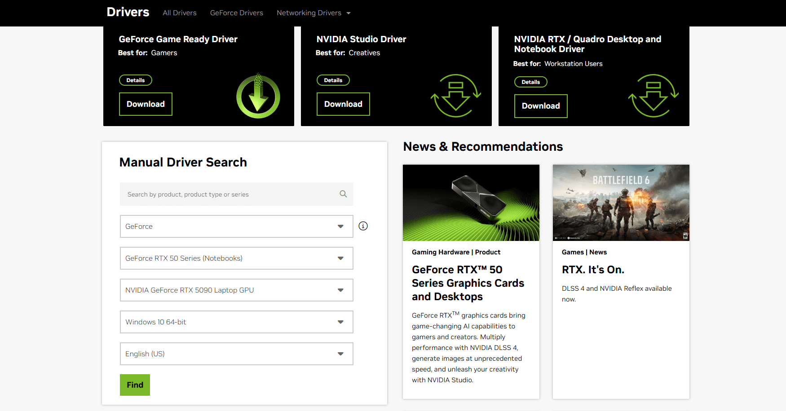Click the 'DLSS 4 and NVIDIA Reflex available now.' text
786x411 pixels.
coord(617,294)
